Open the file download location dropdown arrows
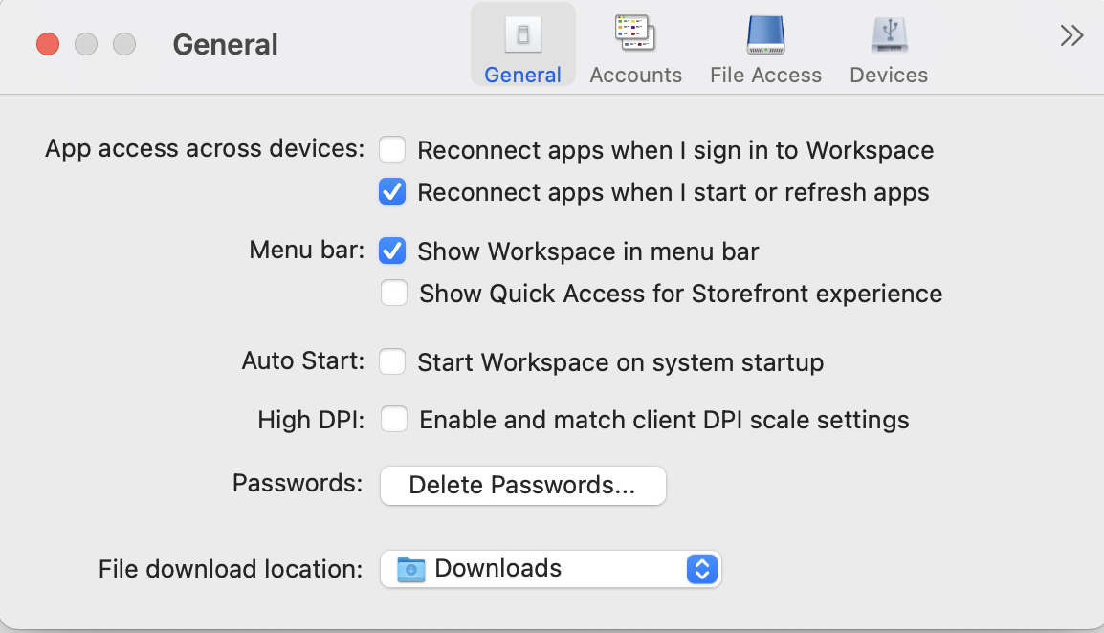 (x=702, y=569)
